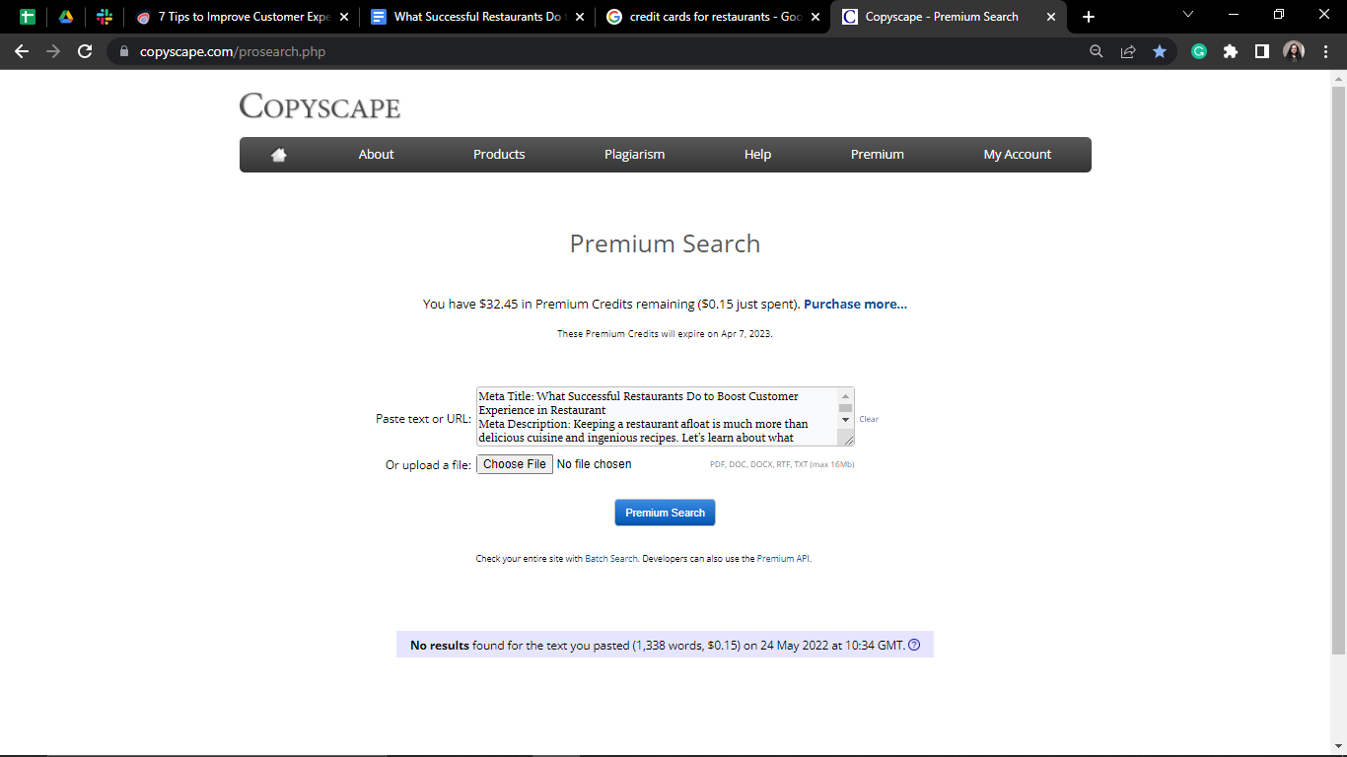This screenshot has height=757, width=1347.
Task: Click the Choose File button
Action: tap(515, 464)
